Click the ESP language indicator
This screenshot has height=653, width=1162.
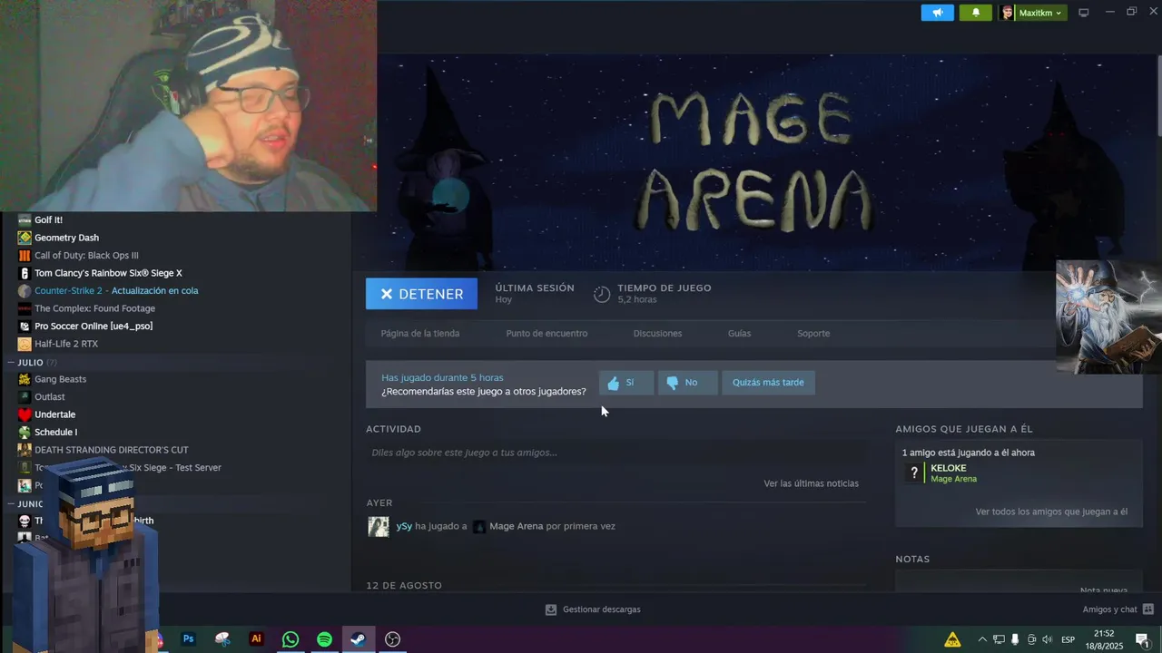point(1068,639)
